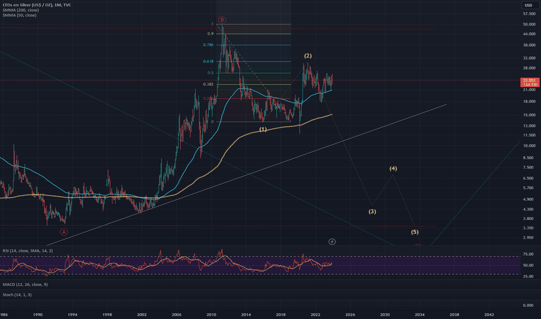
Task: Click the 2.950 price axis value
Action: pyautogui.click(x=528, y=237)
